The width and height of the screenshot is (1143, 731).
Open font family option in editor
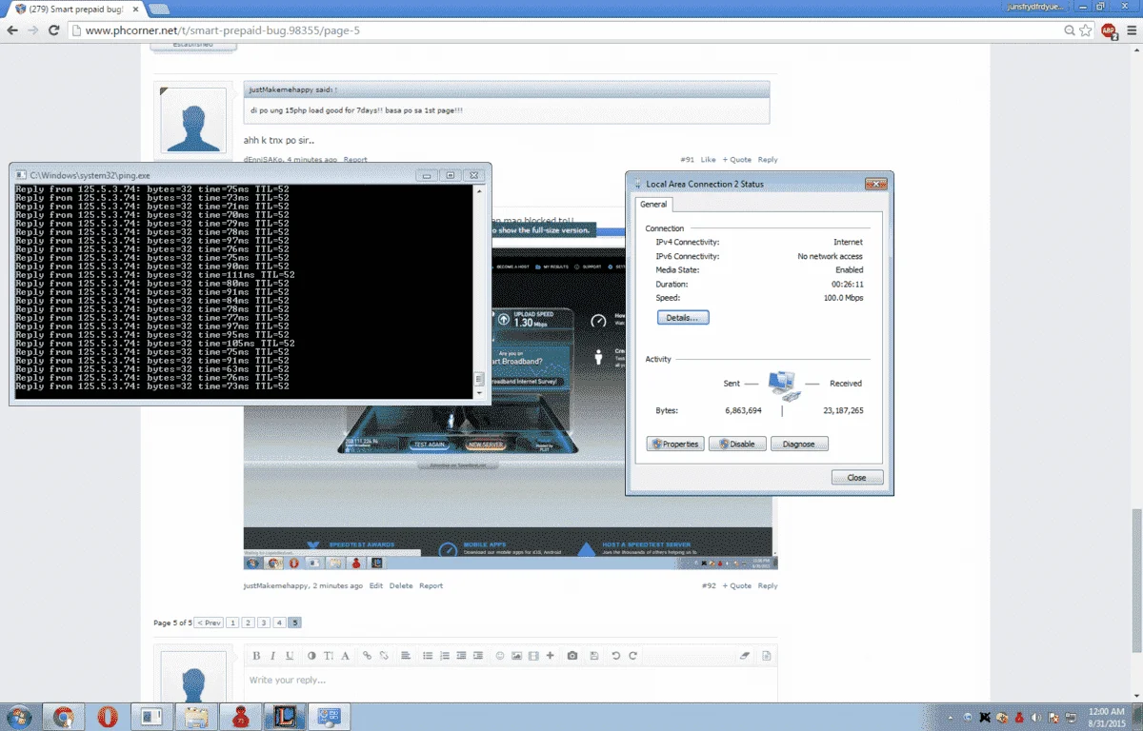[345, 656]
